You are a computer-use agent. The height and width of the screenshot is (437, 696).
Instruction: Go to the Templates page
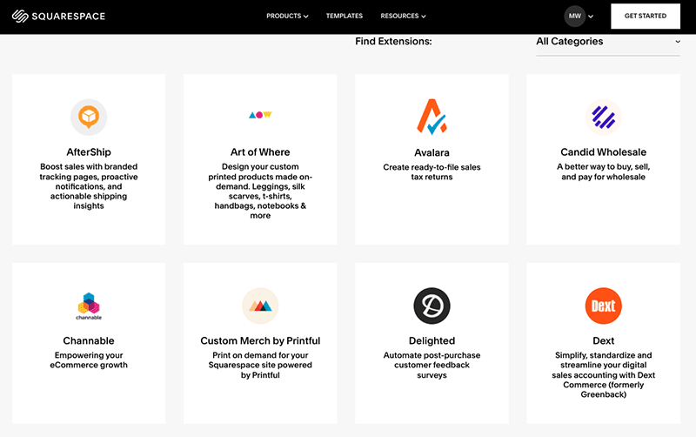click(345, 16)
